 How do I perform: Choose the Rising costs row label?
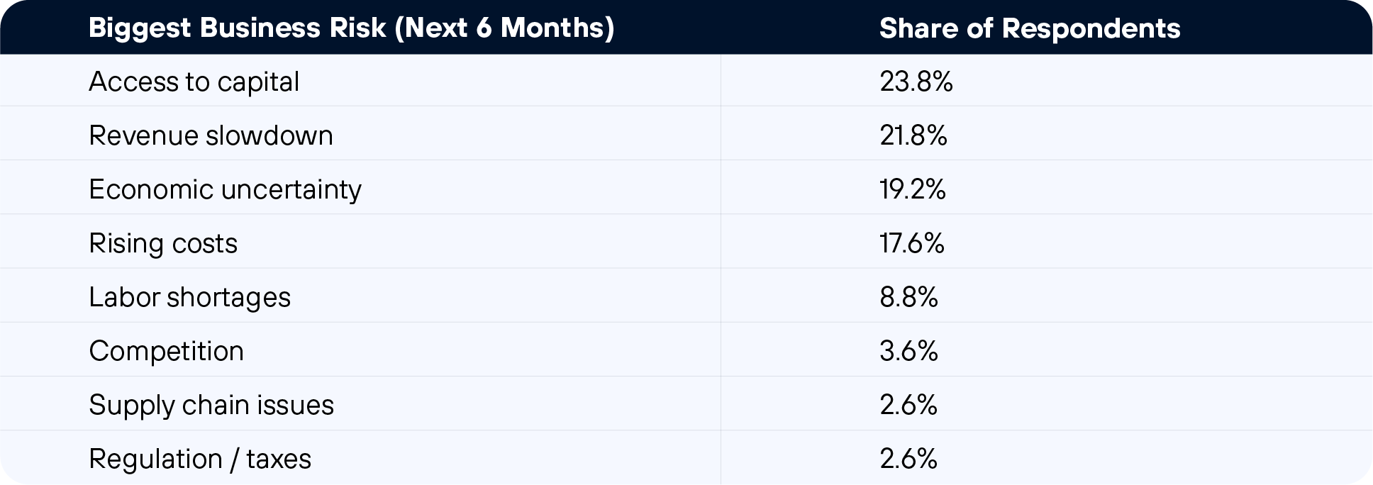(163, 243)
